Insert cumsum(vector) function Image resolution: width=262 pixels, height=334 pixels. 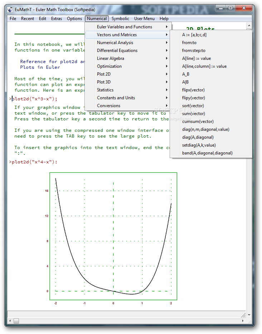click(x=211, y=121)
